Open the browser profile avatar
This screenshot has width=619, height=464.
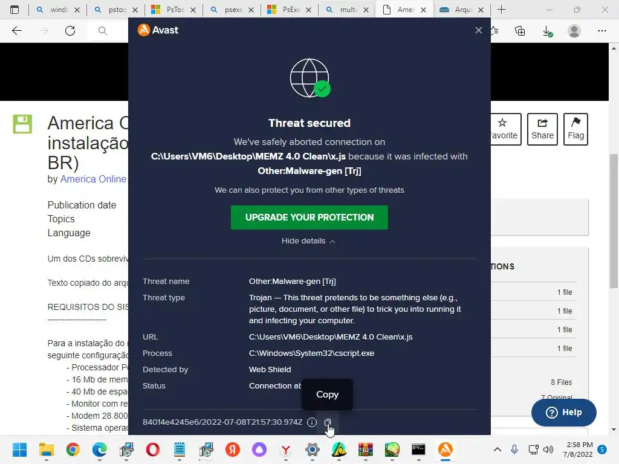(x=574, y=31)
